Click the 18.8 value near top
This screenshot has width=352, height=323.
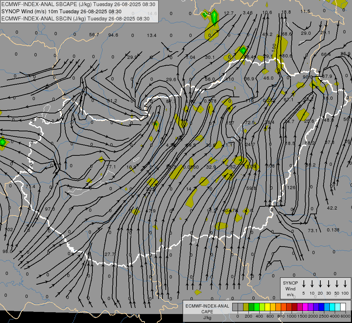[286, 12]
